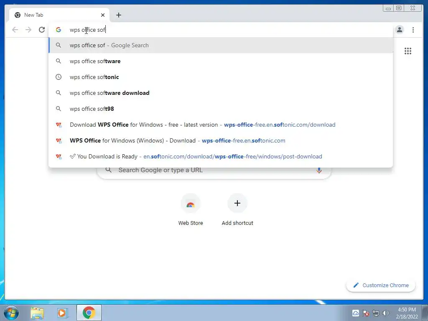This screenshot has width=428, height=321.
Task: Open the Windows Start menu orb
Action: (11, 313)
